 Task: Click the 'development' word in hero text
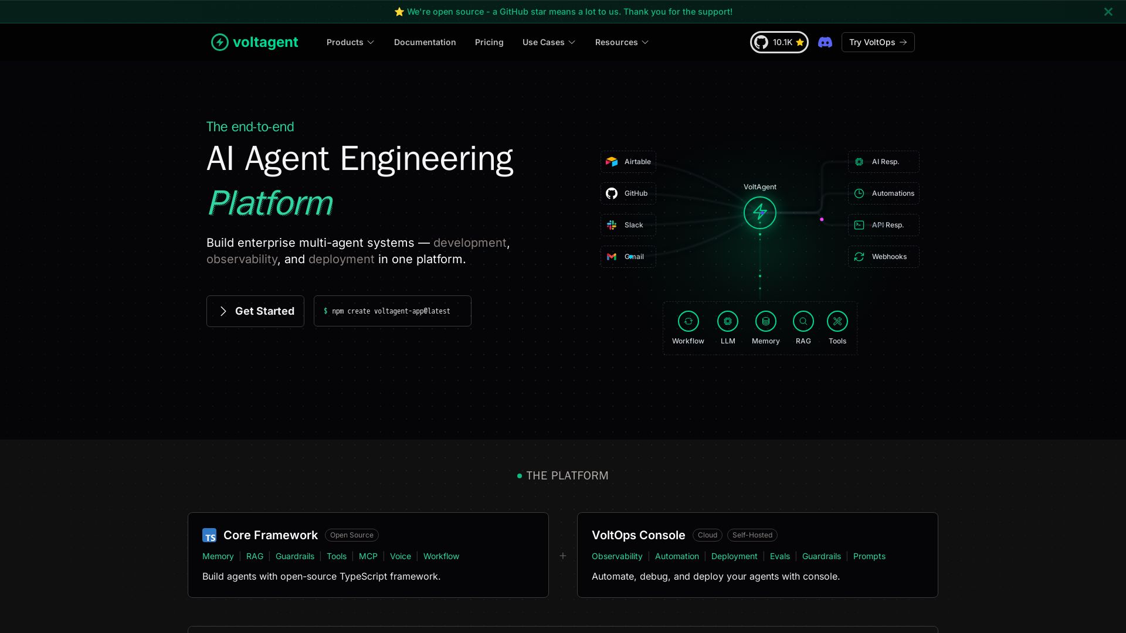tap(470, 243)
